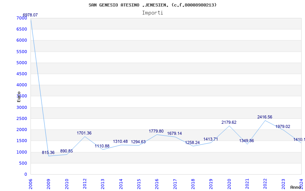The image size is (305, 191).
Task: Click the 6978.07 data label
Action: pos(30,15)
